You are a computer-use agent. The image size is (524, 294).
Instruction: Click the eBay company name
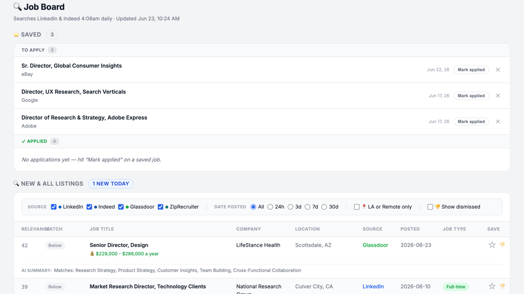tap(27, 74)
